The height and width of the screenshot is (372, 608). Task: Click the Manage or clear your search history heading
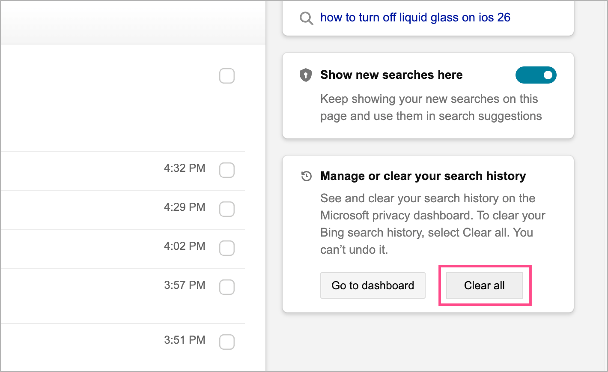423,176
